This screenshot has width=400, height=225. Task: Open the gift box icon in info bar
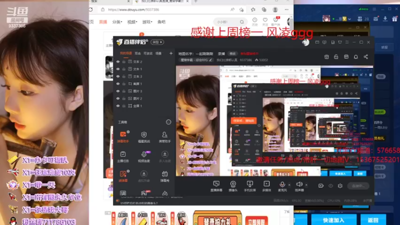pyautogui.click(x=326, y=56)
